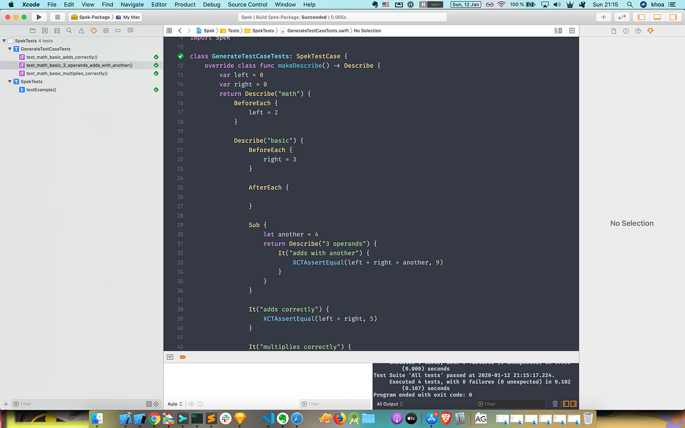The width and height of the screenshot is (685, 428).
Task: Navigate back with the jump bar back arrow
Action: point(179,30)
